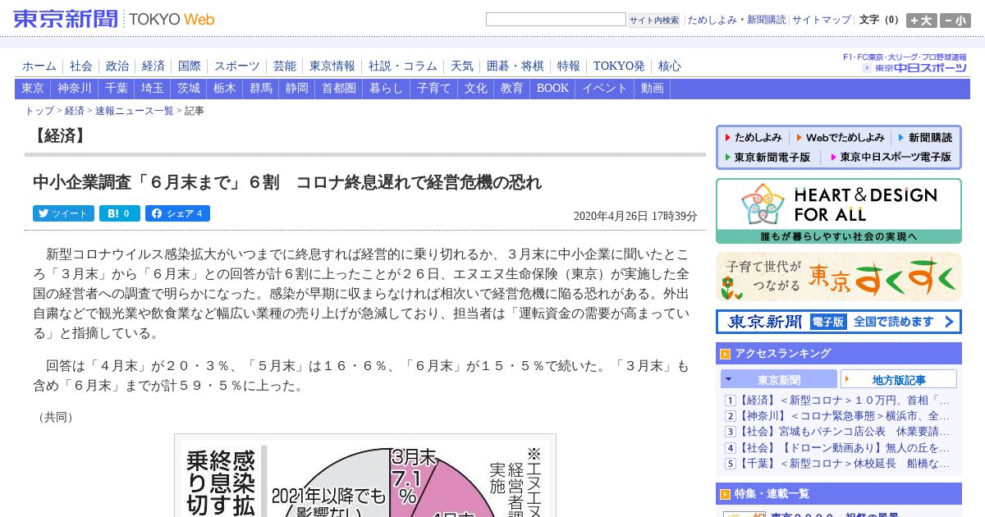Image resolution: width=985 pixels, height=517 pixels.
Task: Select 首都圏 in the regional bar
Action: (339, 89)
